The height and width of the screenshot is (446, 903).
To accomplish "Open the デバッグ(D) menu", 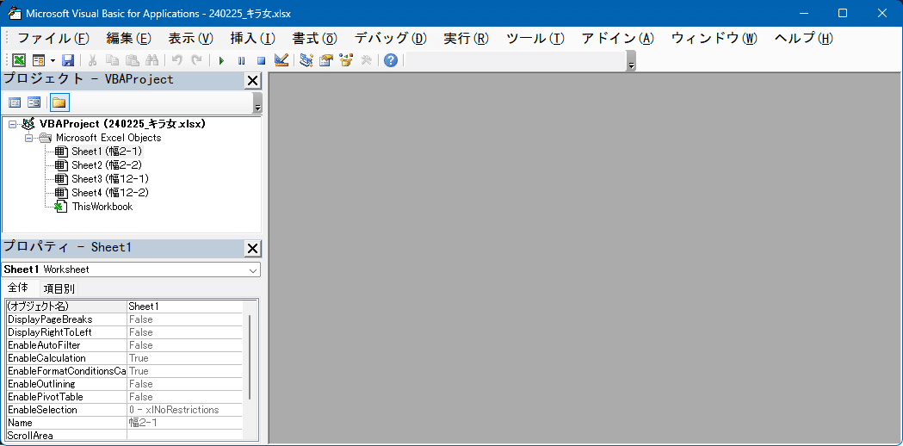I will [x=391, y=39].
